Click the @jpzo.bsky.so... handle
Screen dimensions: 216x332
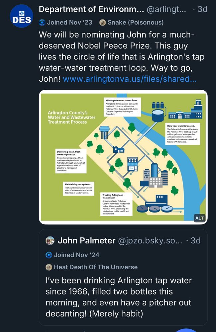150,240
